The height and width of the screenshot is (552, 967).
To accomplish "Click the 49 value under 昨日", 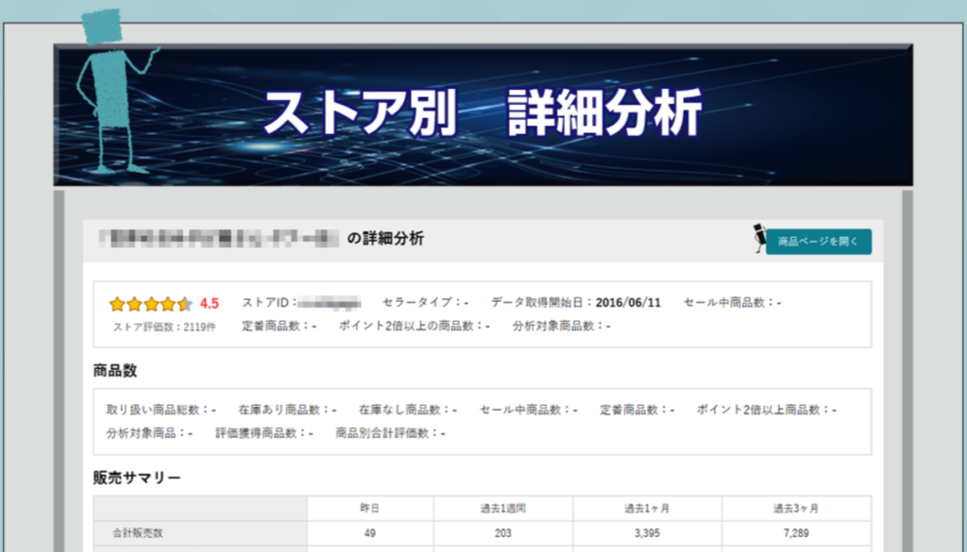I will point(370,533).
